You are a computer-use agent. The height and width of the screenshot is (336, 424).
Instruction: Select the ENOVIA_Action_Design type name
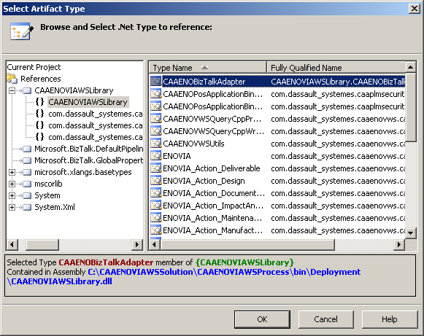tap(204, 181)
